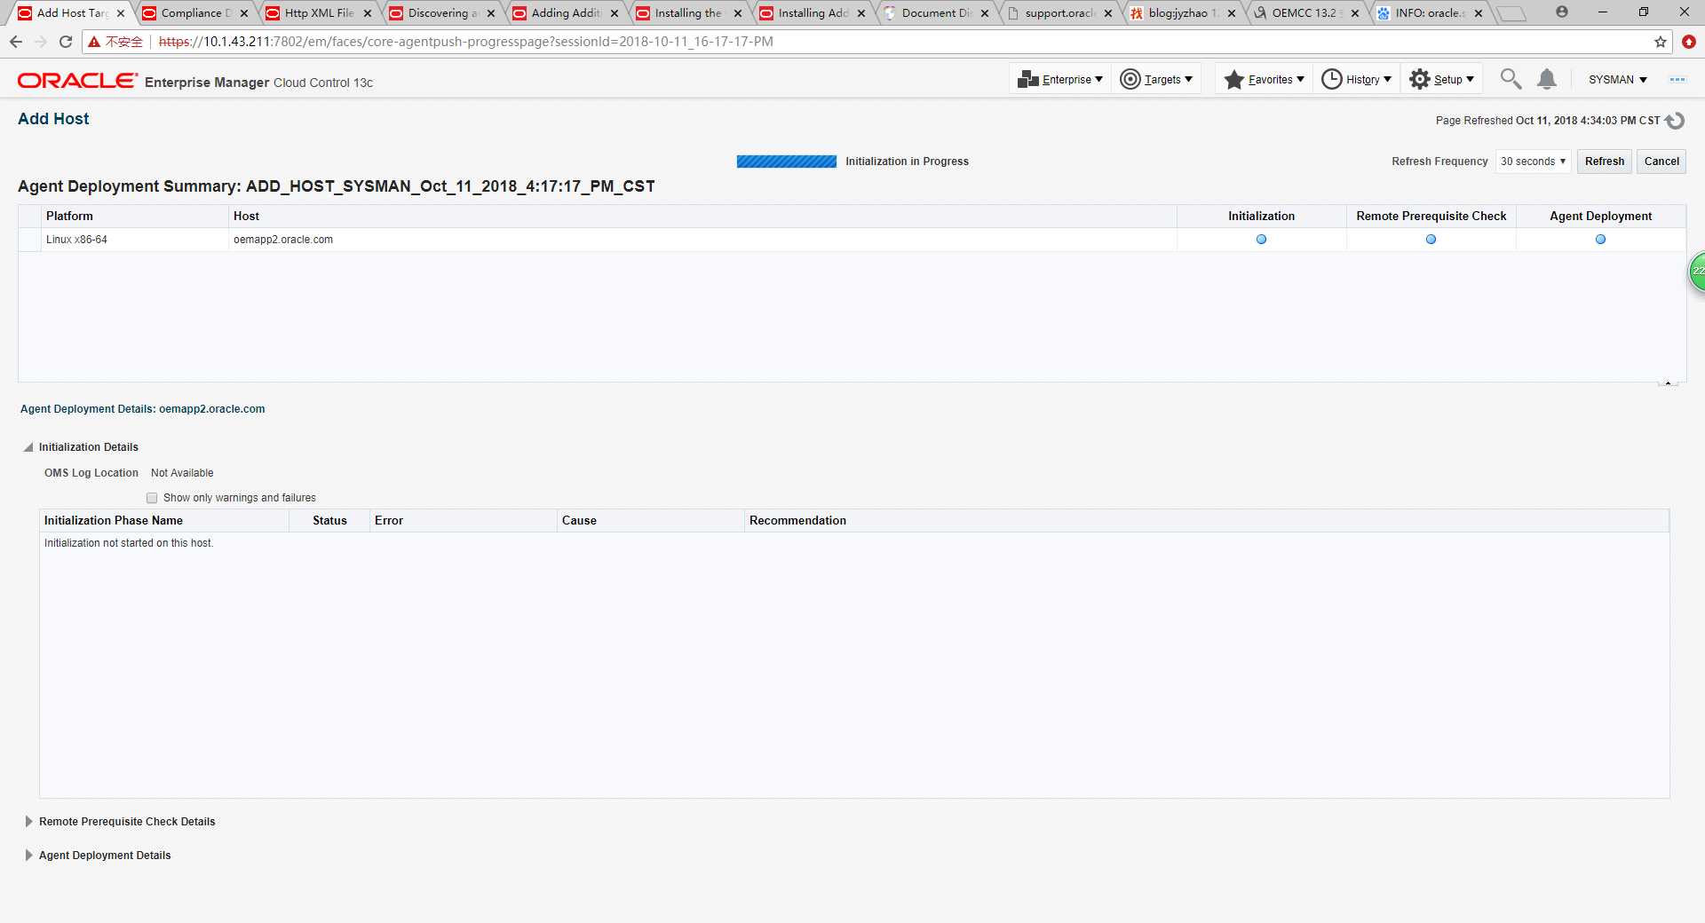Click the table collapse handle below summary
Viewport: 1705px width, 923px height.
coord(1668,383)
